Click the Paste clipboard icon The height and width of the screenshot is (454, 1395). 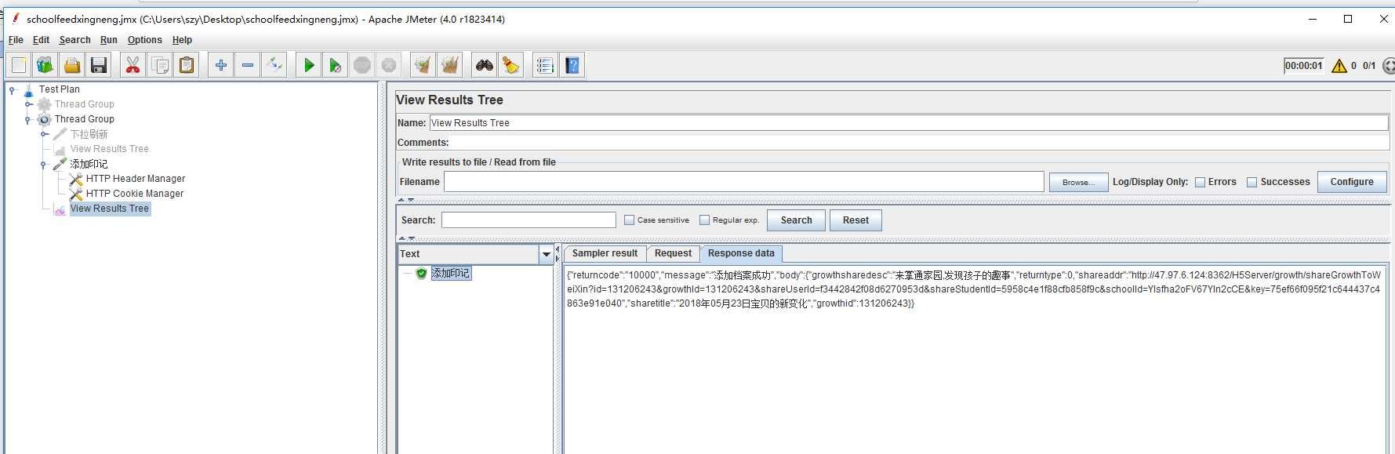click(187, 65)
